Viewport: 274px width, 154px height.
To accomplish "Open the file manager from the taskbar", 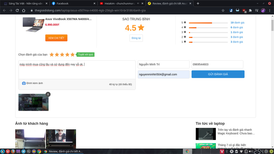I will tap(34, 151).
